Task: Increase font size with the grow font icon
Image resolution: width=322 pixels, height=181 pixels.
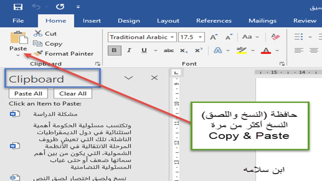Action: [x=214, y=37]
